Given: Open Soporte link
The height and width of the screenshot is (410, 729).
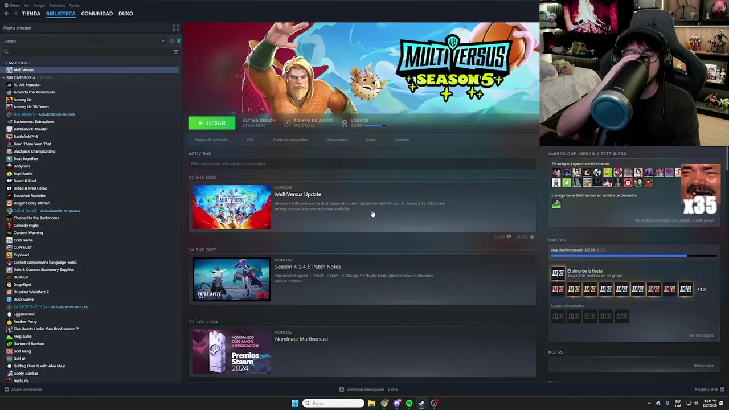Looking at the screenshot, I should click(402, 140).
